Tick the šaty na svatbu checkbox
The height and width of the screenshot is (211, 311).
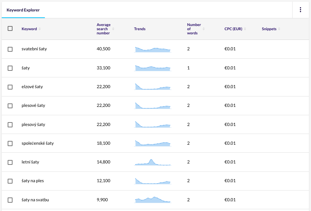point(10,200)
